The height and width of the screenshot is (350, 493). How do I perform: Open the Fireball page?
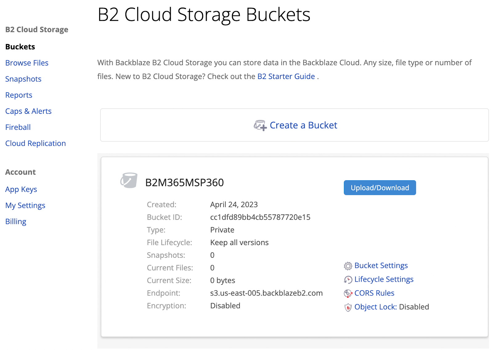tap(18, 127)
